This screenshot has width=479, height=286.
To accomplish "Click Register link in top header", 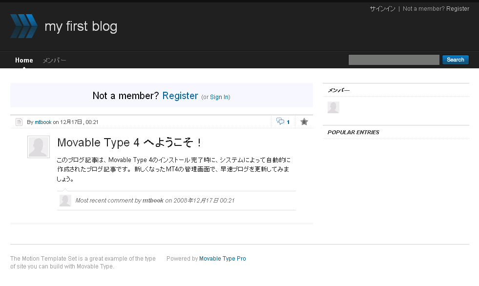I will click(458, 9).
